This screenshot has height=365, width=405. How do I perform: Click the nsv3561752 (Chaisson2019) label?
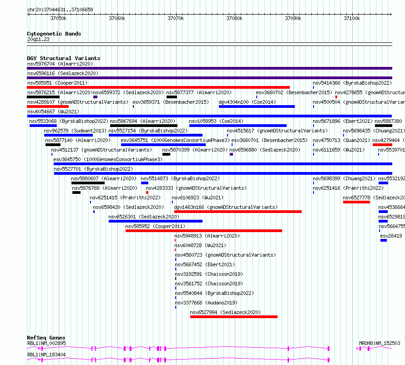tap(209, 284)
